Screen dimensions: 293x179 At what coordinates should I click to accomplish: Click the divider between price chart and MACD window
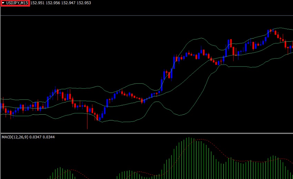[146, 133]
